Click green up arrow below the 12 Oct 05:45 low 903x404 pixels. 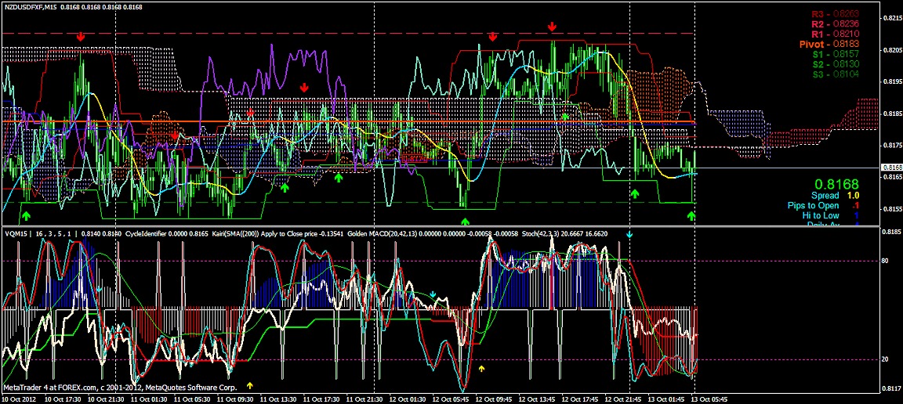point(465,222)
